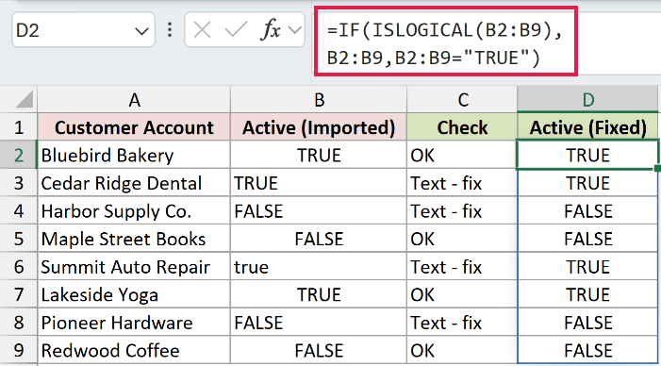Click Maple Street Books' imported FALSE value
661x366 pixels.
(x=319, y=239)
